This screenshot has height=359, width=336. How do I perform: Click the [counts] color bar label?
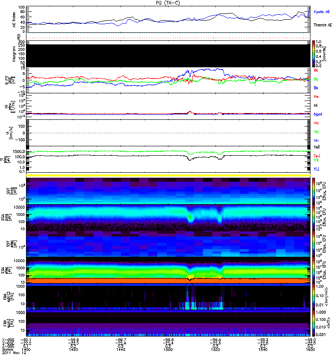(324, 54)
